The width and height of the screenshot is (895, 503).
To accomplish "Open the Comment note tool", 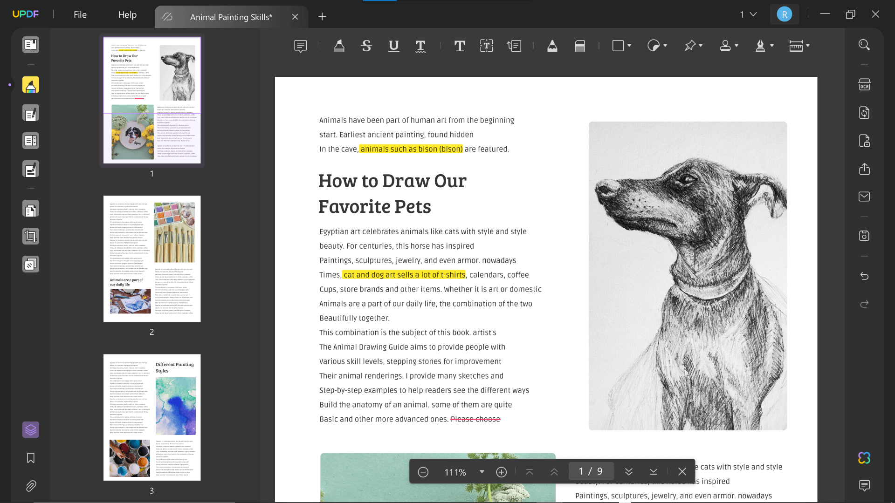I will point(300,46).
